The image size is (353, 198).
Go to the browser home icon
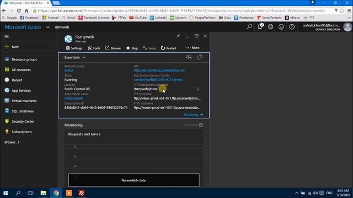(x=26, y=10)
